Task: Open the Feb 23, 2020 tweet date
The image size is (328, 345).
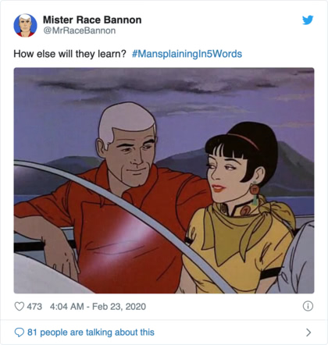Action: [119, 307]
